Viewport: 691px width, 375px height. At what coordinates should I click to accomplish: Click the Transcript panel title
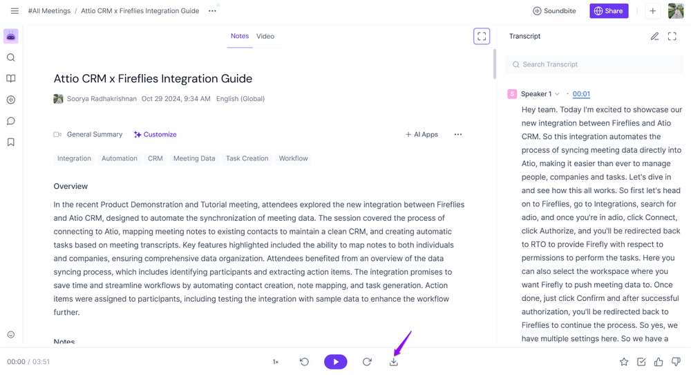524,36
